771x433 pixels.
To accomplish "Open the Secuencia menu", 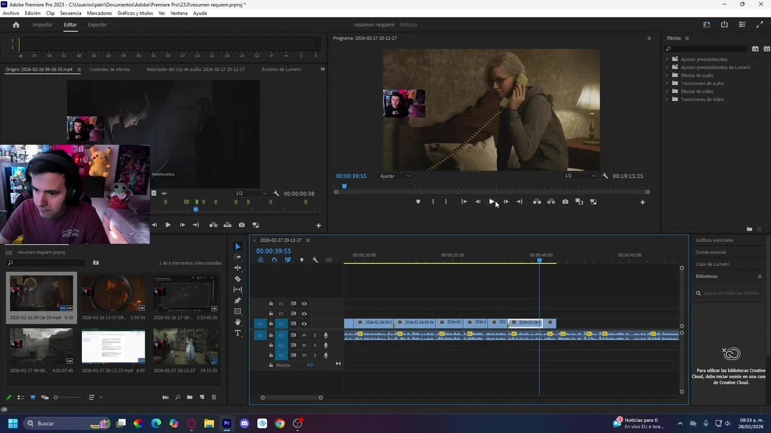I will (x=70, y=13).
